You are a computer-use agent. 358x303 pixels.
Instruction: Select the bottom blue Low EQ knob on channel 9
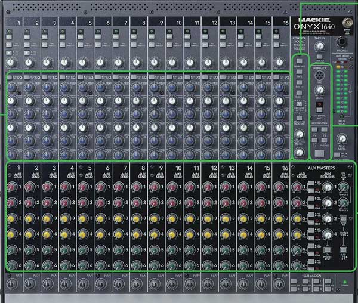154,154
